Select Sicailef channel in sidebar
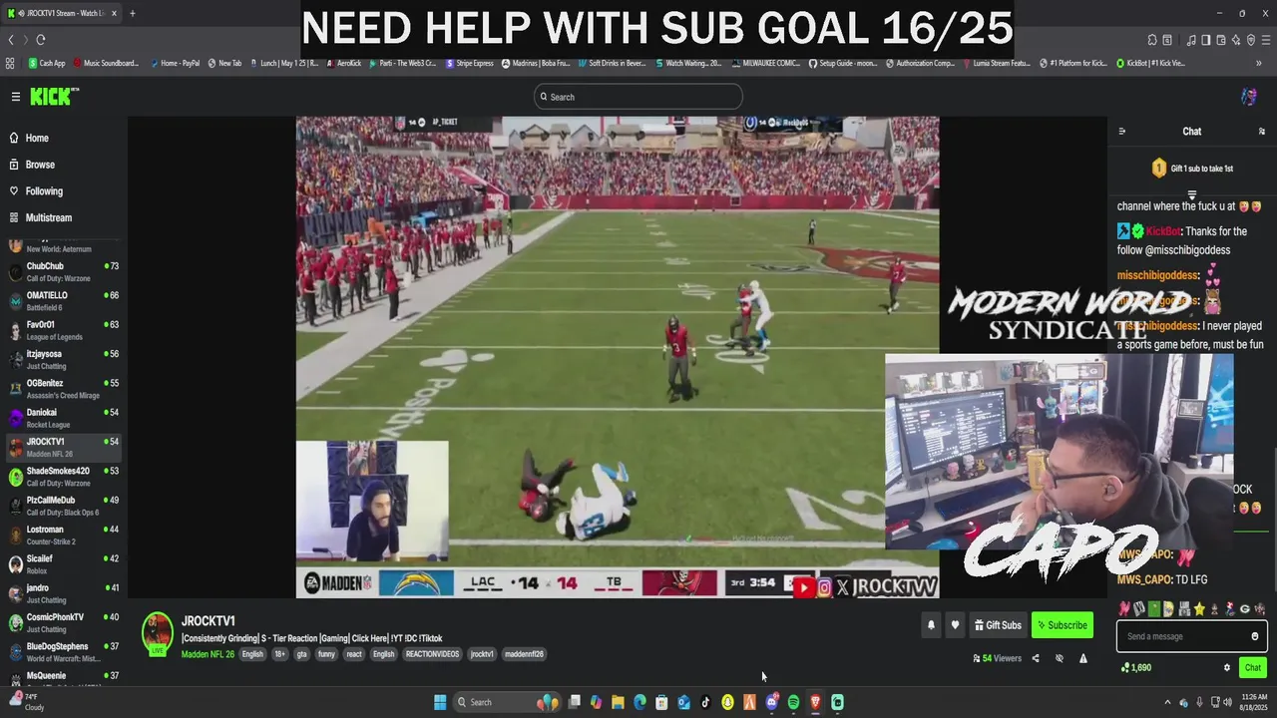This screenshot has width=1277, height=718. pos(64,563)
